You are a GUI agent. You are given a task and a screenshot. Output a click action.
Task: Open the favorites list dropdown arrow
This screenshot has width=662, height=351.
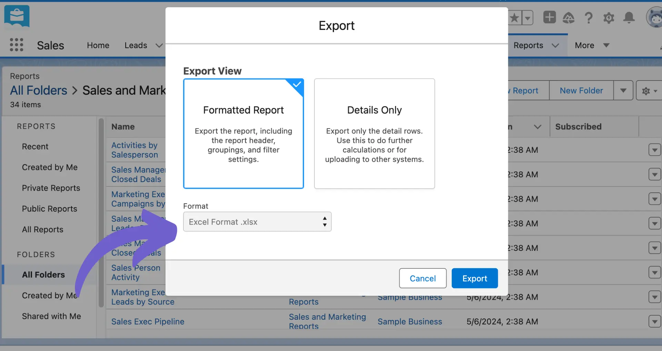(x=528, y=18)
